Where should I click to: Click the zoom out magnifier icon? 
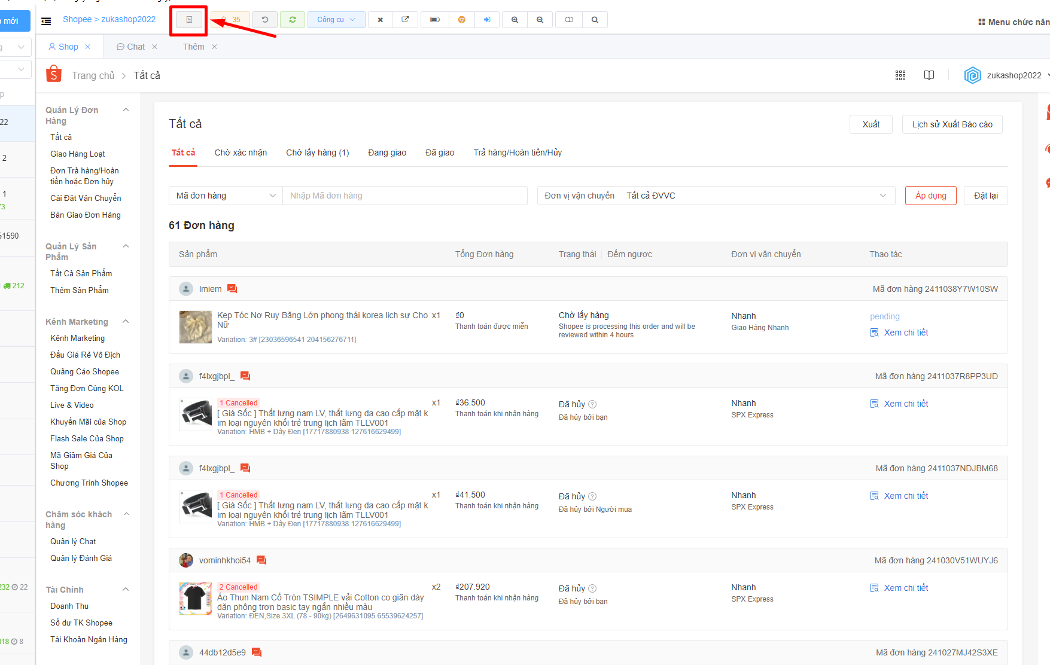coord(540,20)
